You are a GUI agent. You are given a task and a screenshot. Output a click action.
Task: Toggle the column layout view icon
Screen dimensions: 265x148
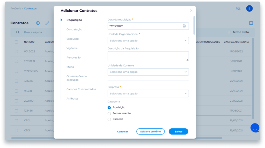point(251,23)
